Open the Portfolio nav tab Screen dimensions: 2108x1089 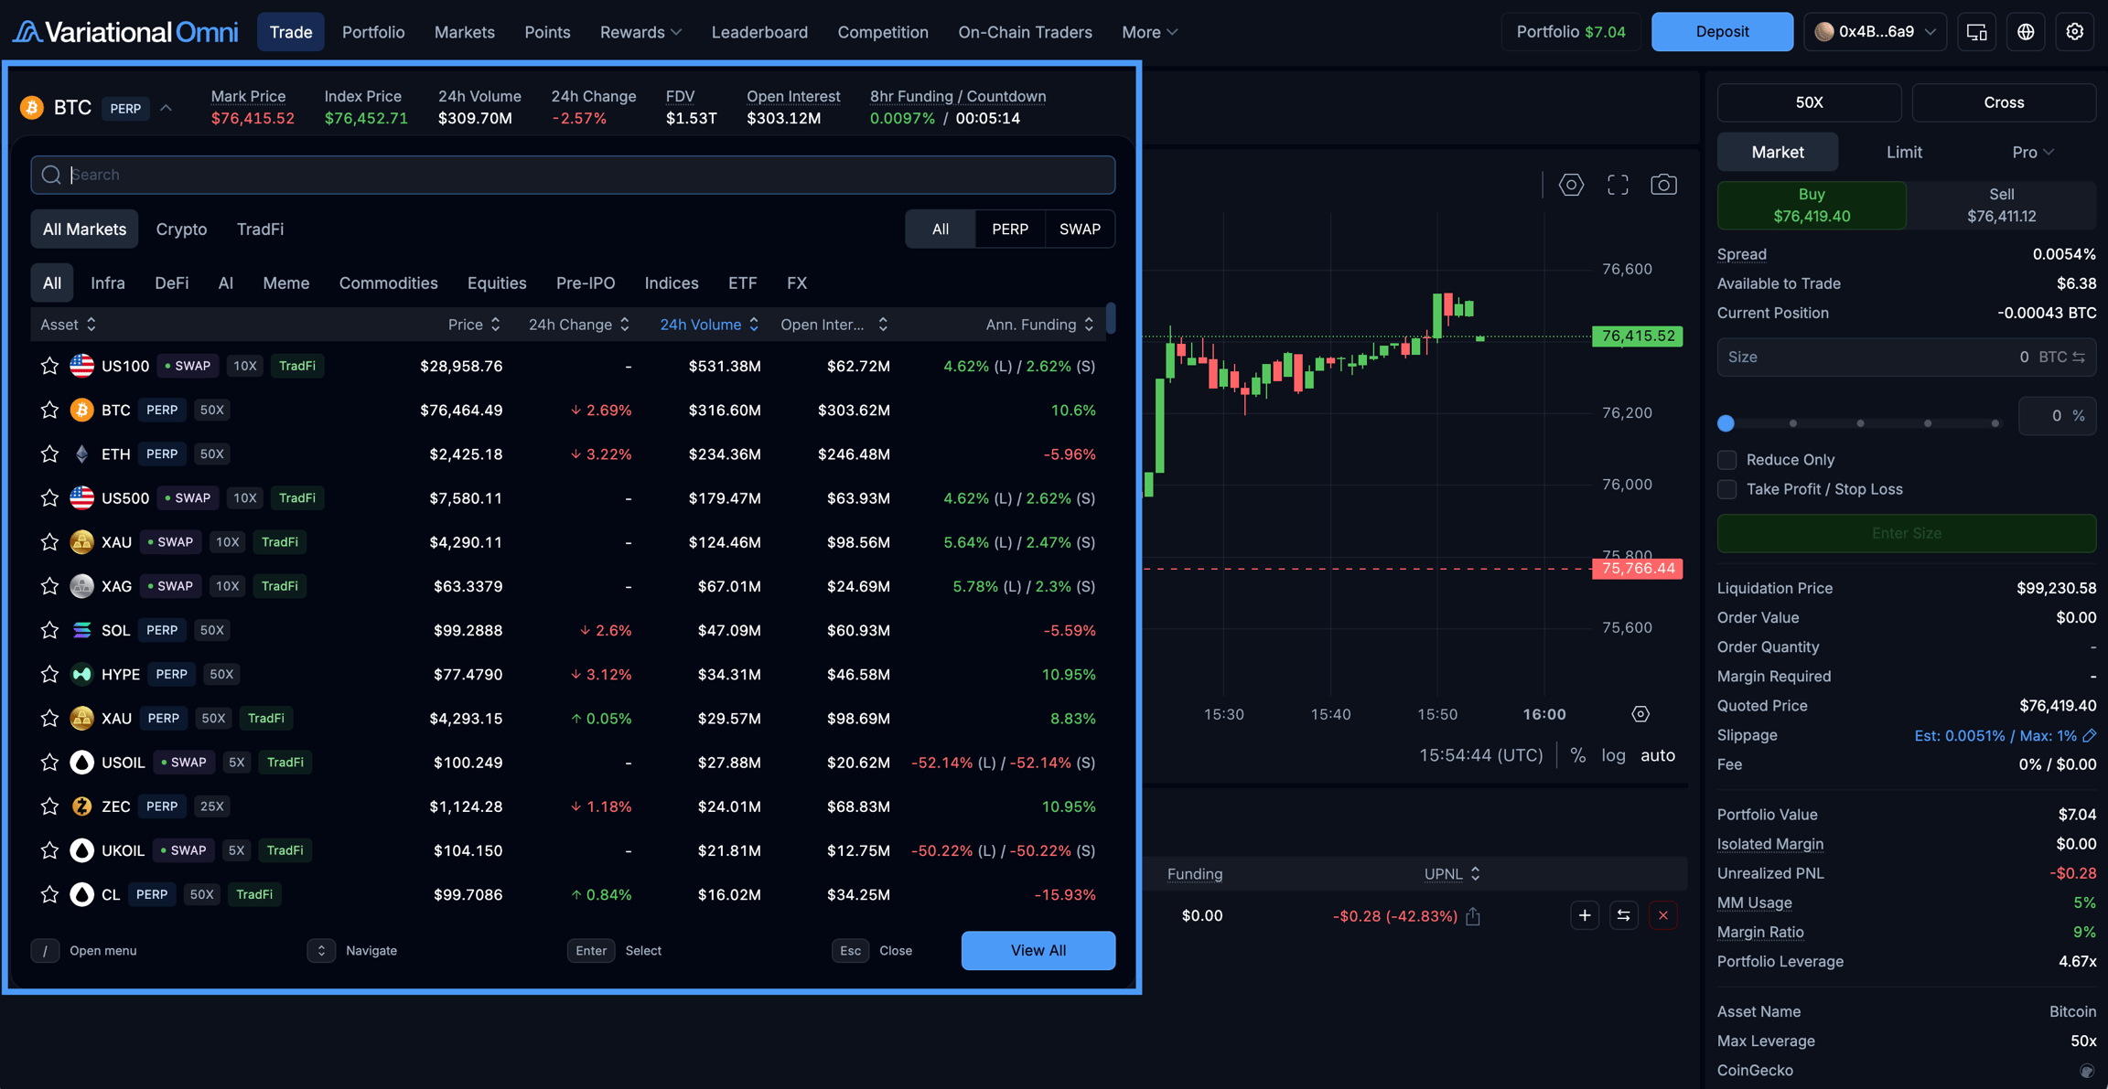(x=373, y=32)
